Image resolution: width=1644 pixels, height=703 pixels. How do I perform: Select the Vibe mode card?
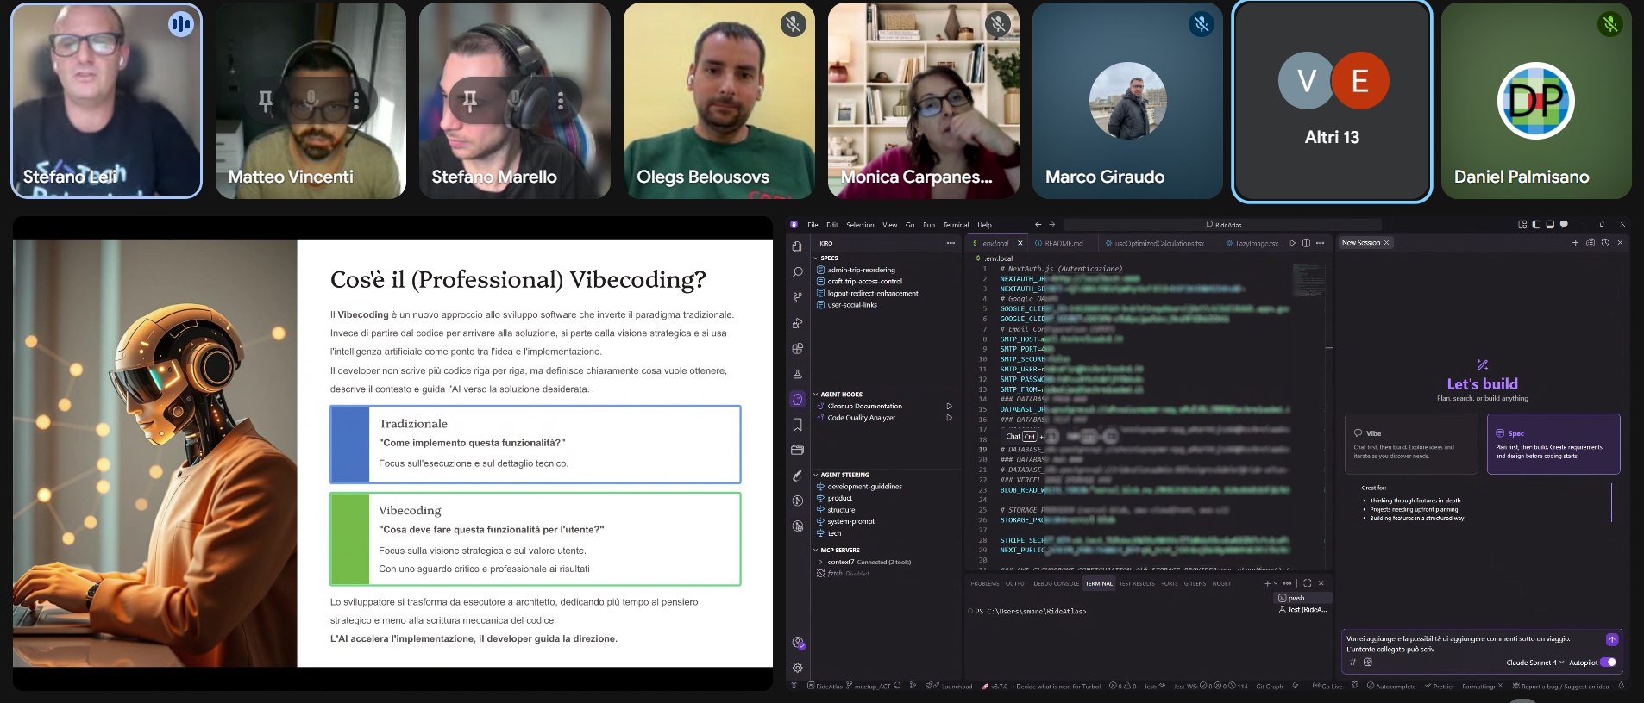pyautogui.click(x=1410, y=444)
